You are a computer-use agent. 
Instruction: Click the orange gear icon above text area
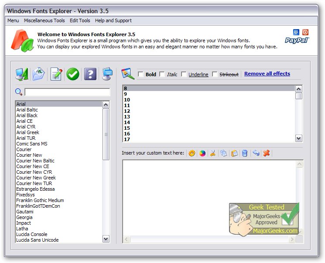[192, 153]
